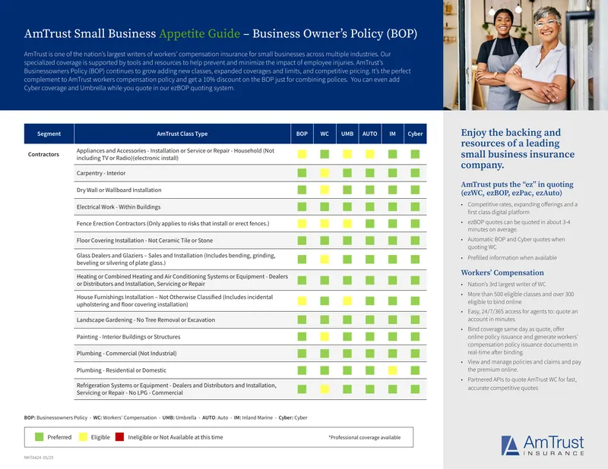Click Refrigeration Systems or Equipment row text

tap(176, 389)
